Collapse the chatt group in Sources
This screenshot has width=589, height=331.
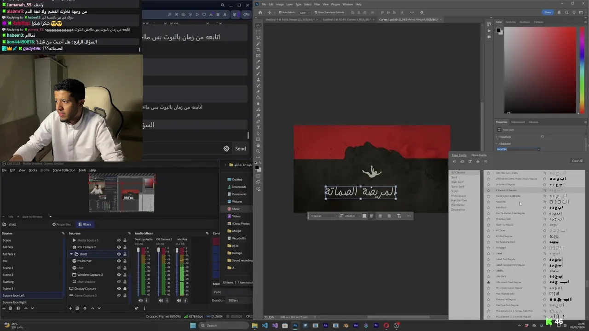pyautogui.click(x=71, y=254)
